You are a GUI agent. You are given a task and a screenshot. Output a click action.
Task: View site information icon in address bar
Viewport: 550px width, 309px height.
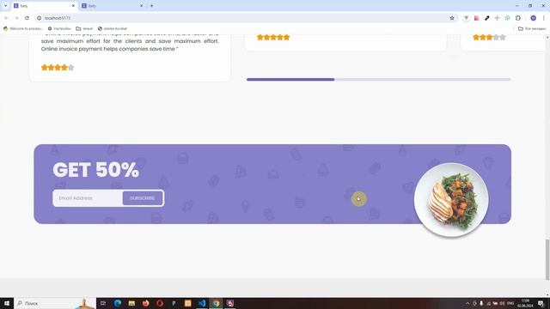coord(40,18)
